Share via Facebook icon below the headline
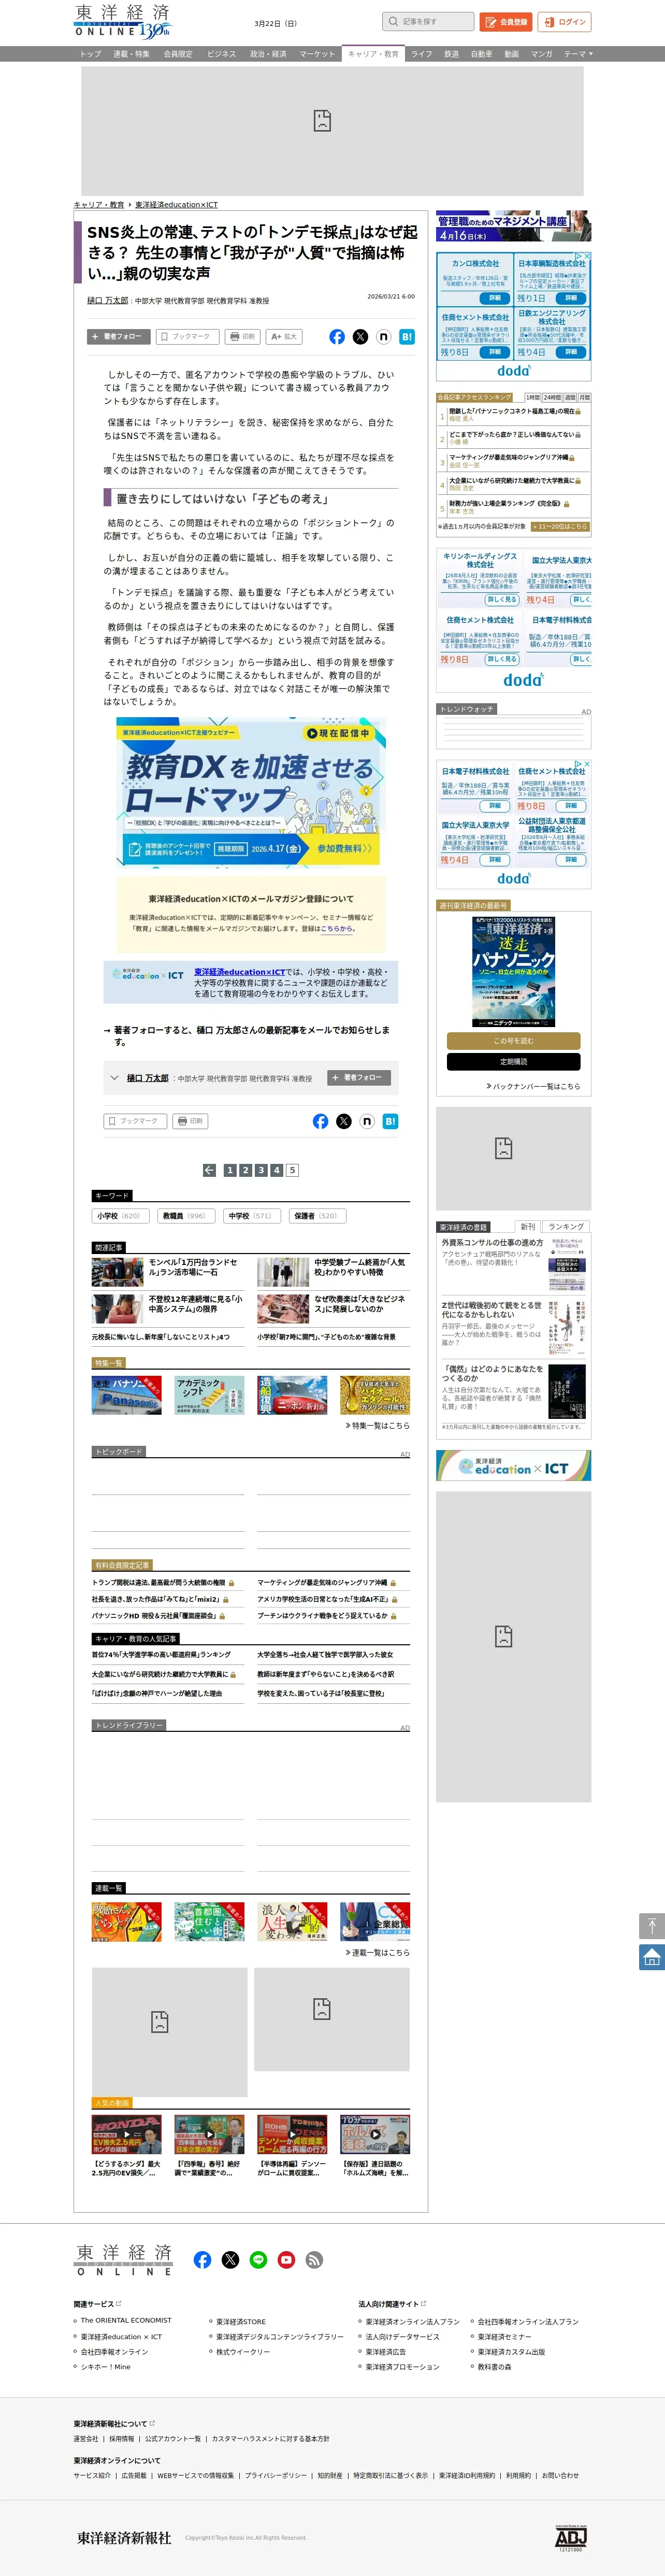665x2576 pixels. click(x=337, y=337)
